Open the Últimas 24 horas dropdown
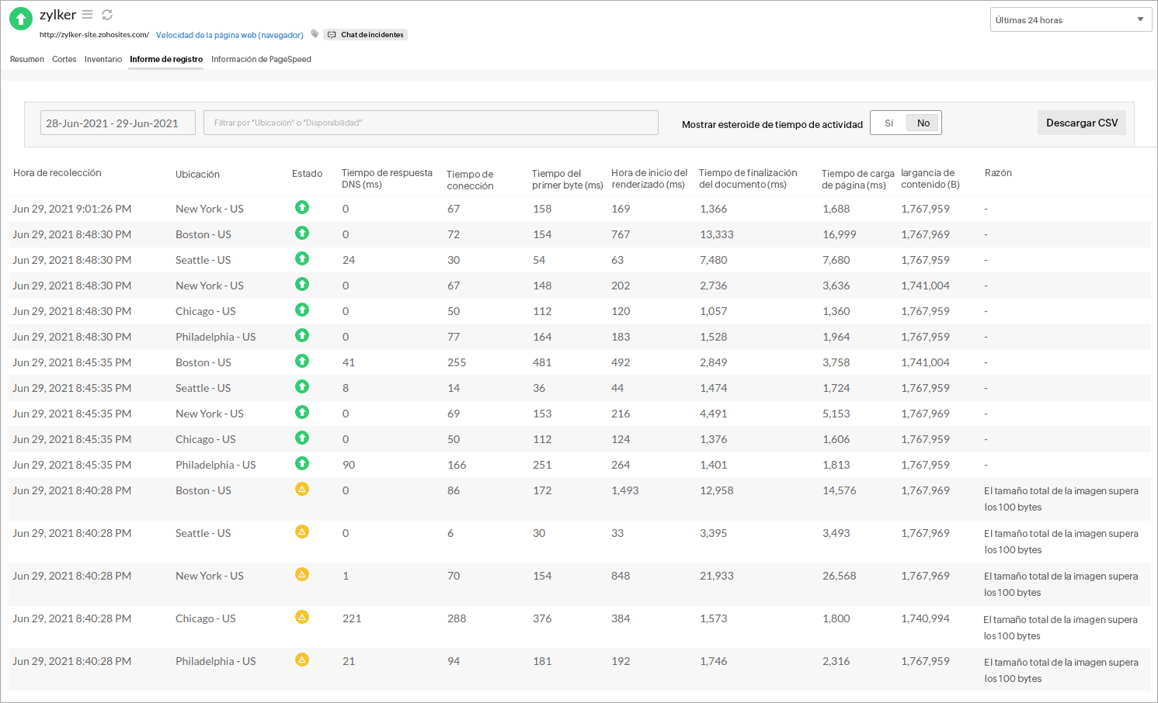 point(1070,19)
